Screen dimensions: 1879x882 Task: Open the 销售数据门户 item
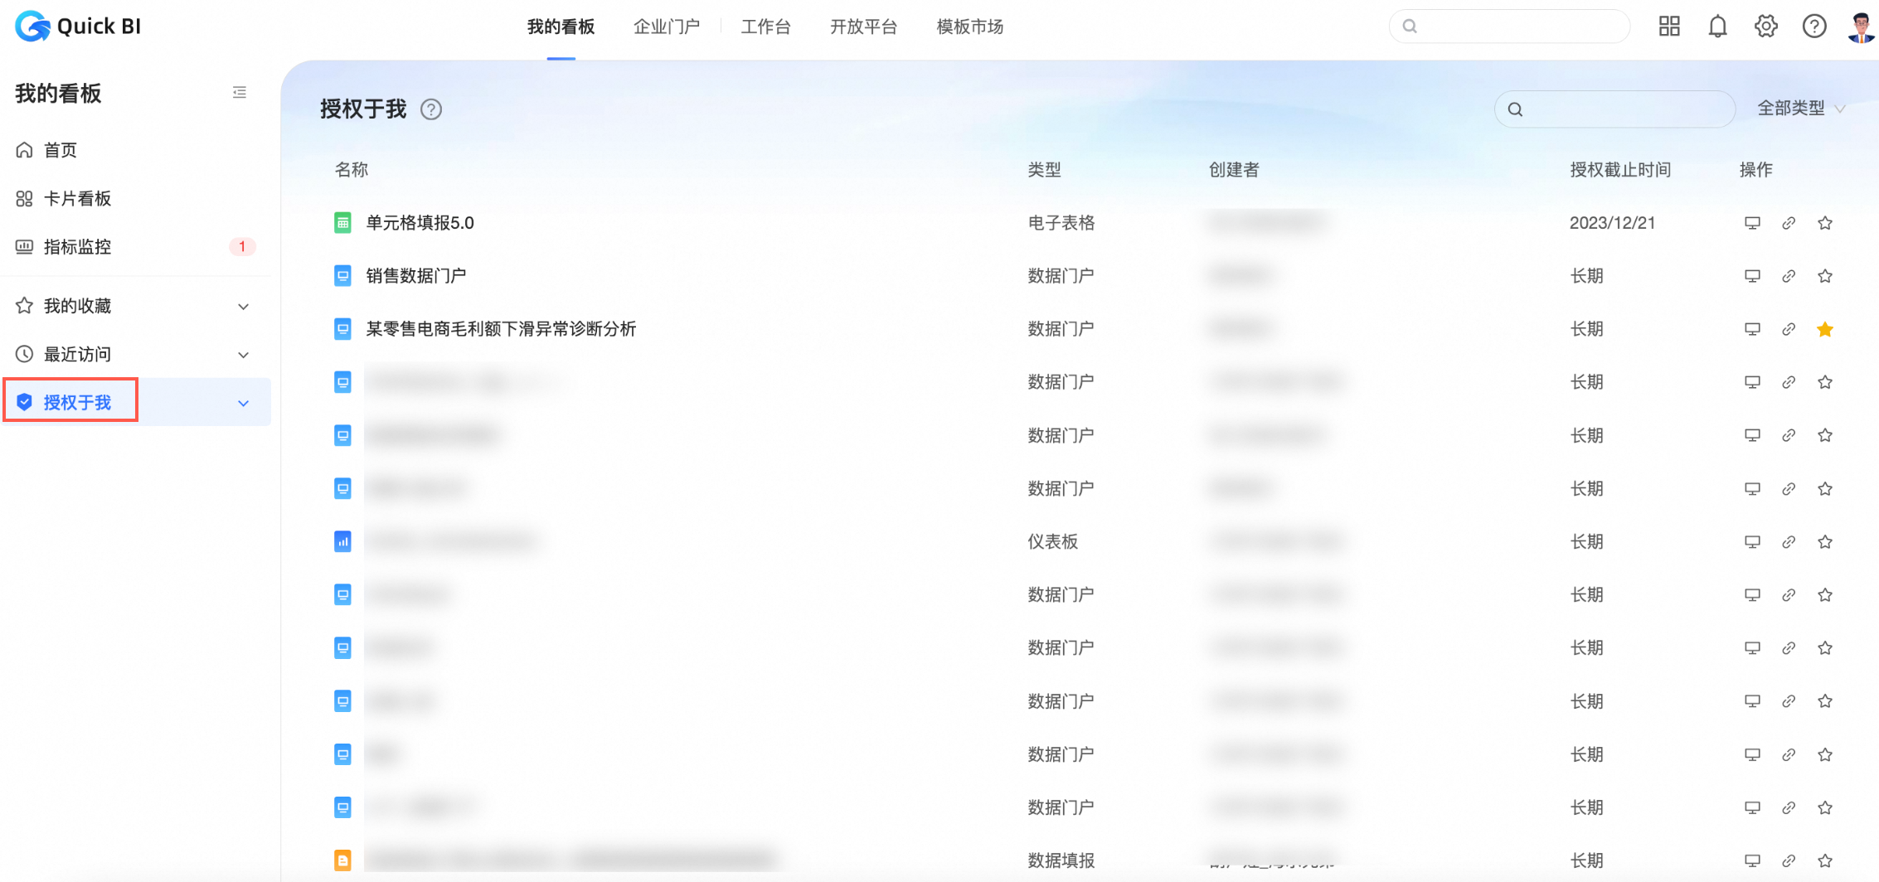416,276
